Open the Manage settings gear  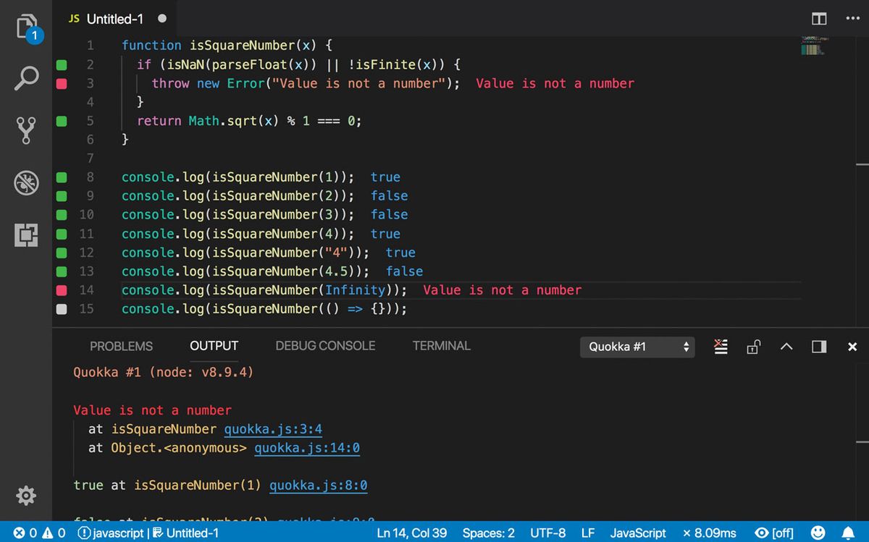pos(26,496)
